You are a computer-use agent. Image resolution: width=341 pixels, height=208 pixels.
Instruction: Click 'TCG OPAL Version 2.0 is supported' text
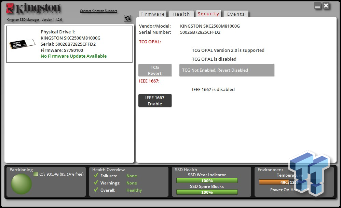[x=228, y=50]
